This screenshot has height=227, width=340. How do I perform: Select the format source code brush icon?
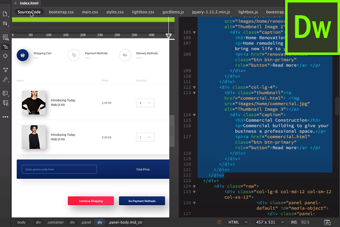click(5, 79)
